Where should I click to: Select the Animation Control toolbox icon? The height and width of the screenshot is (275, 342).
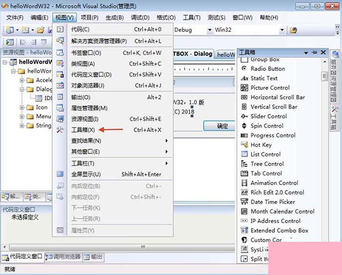(244, 183)
